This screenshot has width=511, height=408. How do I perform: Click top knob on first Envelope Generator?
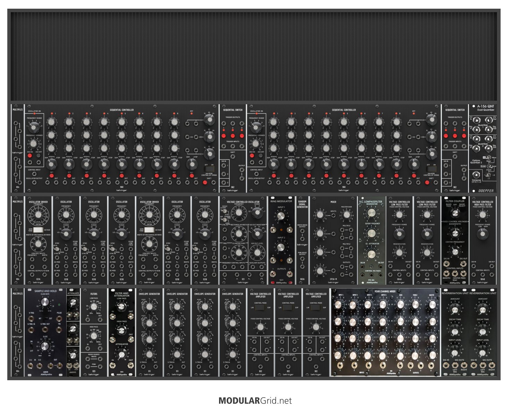(x=149, y=307)
